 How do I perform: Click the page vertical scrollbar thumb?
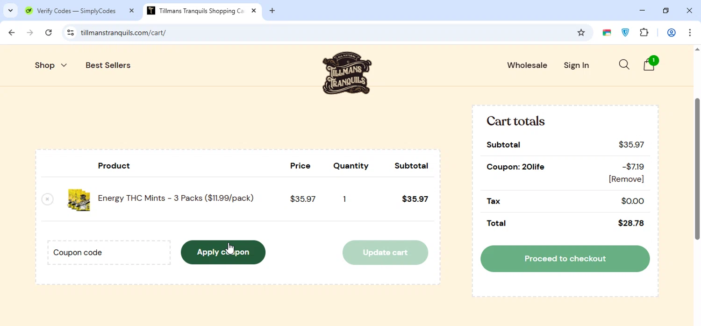(x=697, y=168)
